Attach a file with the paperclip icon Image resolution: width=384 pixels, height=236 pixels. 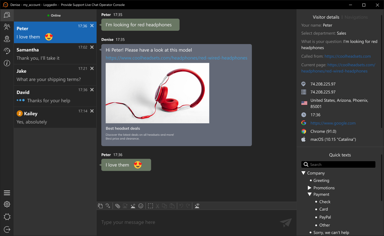click(x=118, y=206)
